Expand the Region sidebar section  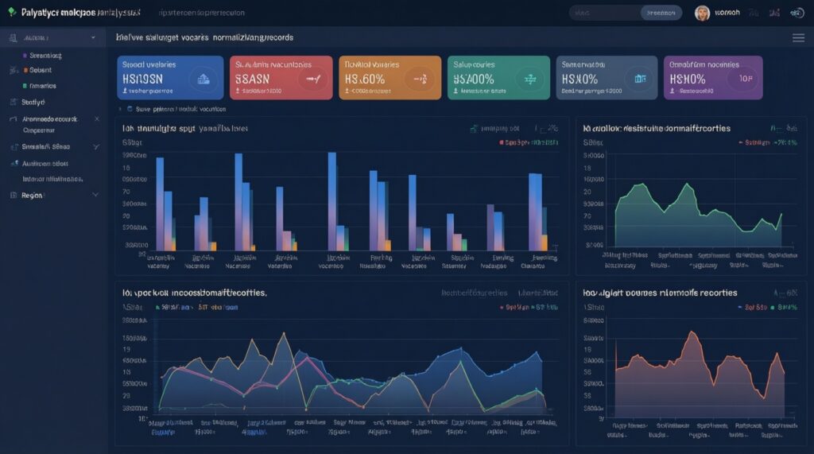(95, 194)
